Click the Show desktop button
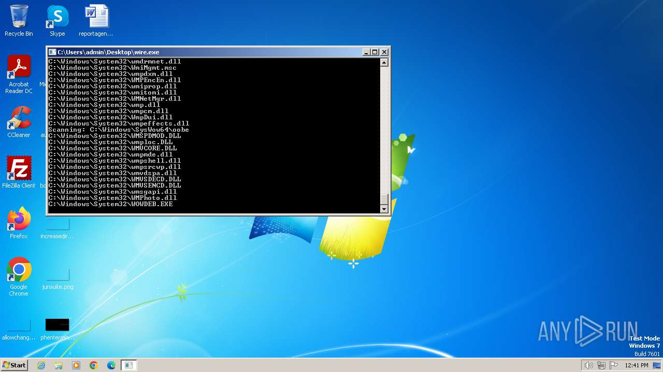 (657, 365)
